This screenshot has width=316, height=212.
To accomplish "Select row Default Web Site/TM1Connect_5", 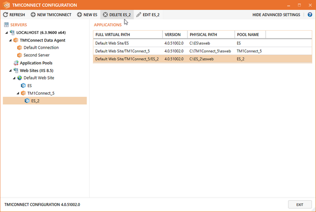I will click(202, 51).
